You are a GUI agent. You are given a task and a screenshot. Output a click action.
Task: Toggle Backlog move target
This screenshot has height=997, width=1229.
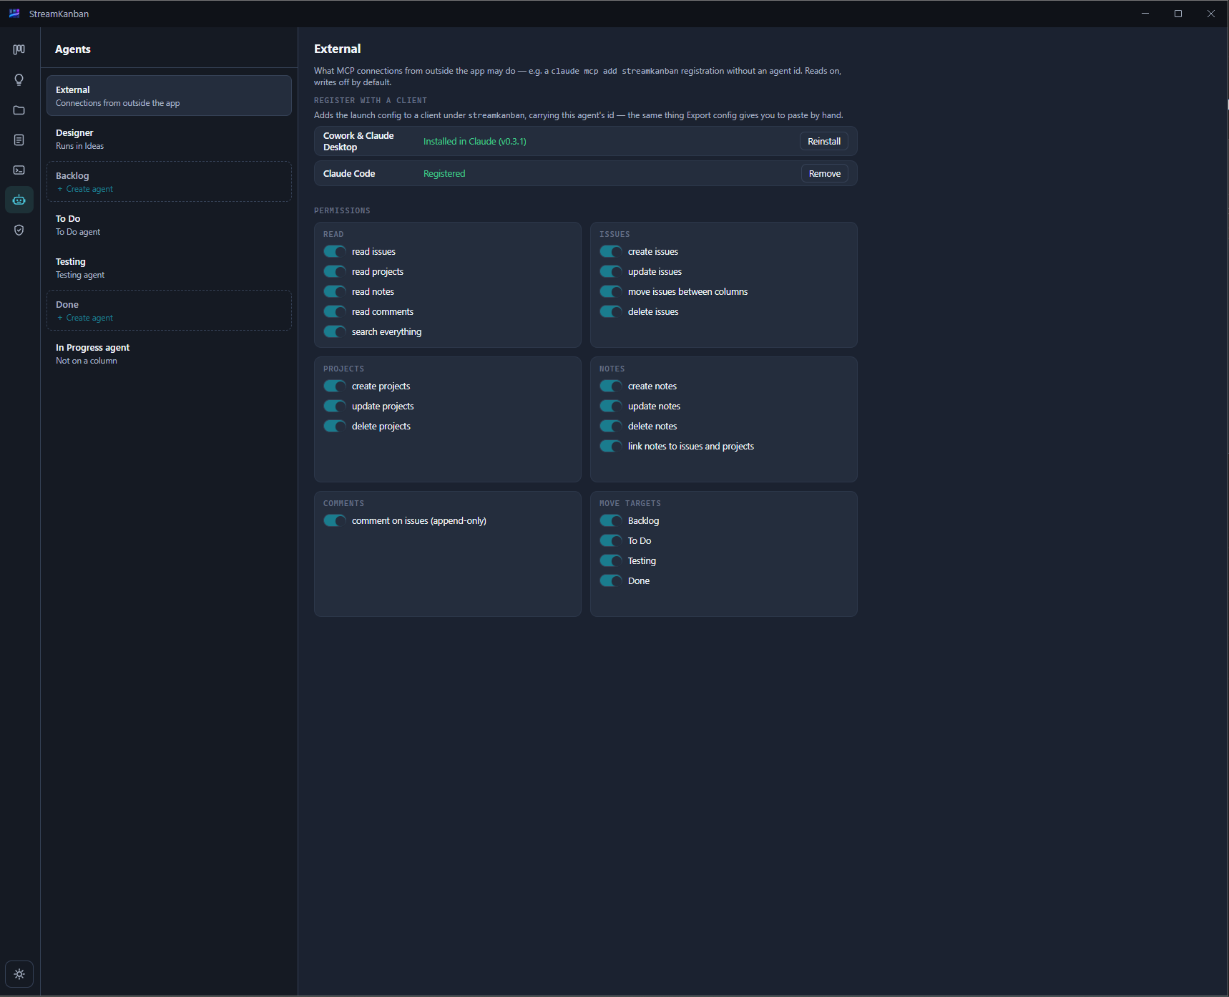(611, 520)
